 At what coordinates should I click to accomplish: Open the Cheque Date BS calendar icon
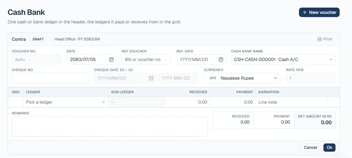pyautogui.click(x=151, y=78)
